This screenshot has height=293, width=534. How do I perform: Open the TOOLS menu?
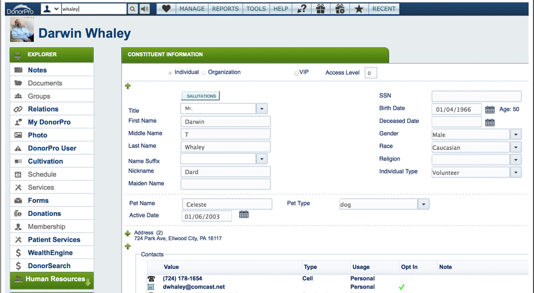point(256,9)
